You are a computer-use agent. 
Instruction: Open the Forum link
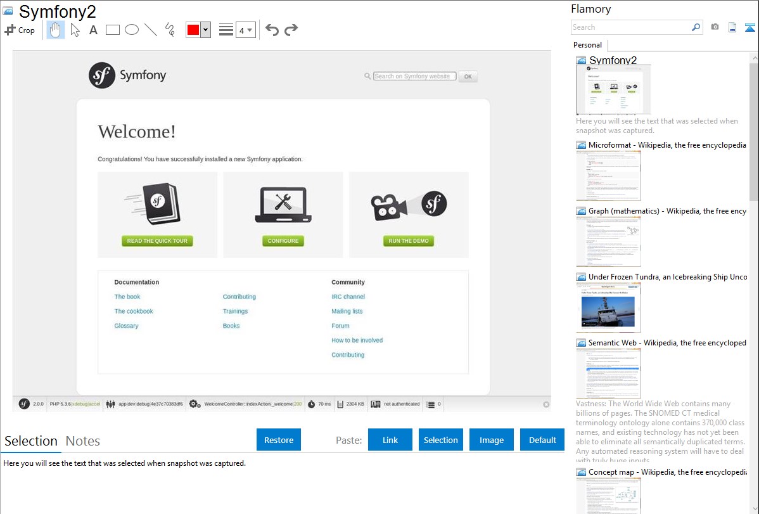click(x=340, y=326)
